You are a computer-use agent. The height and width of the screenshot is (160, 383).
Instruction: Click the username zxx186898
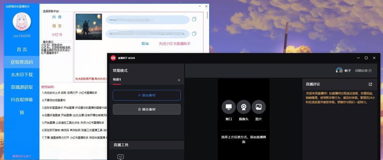(x=22, y=36)
